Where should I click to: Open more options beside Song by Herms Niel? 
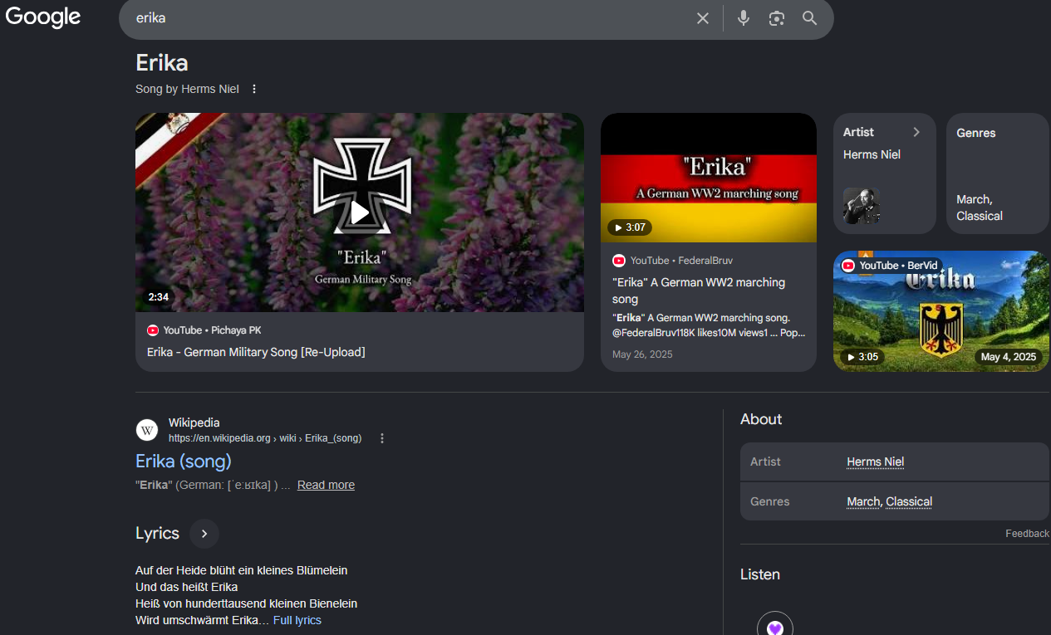coord(254,89)
